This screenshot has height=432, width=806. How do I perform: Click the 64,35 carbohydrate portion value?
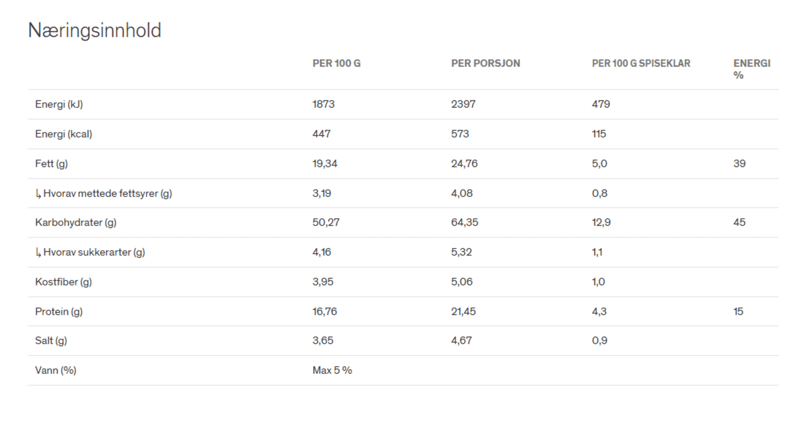(x=464, y=223)
